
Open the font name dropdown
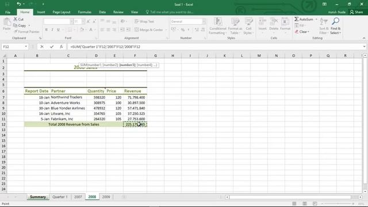(x=71, y=21)
